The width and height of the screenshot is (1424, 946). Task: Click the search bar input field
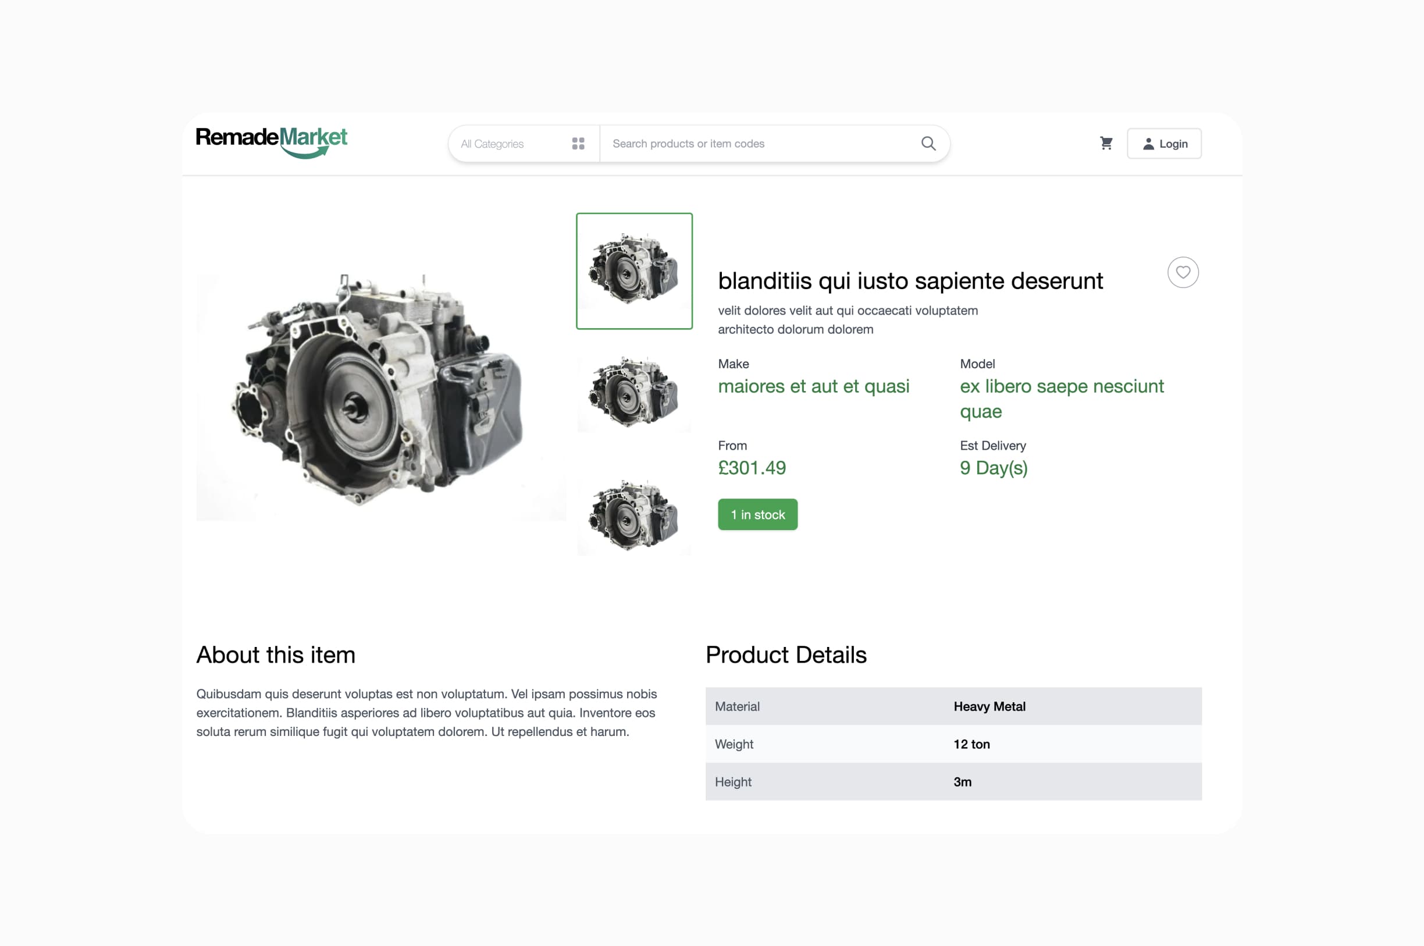click(x=767, y=143)
